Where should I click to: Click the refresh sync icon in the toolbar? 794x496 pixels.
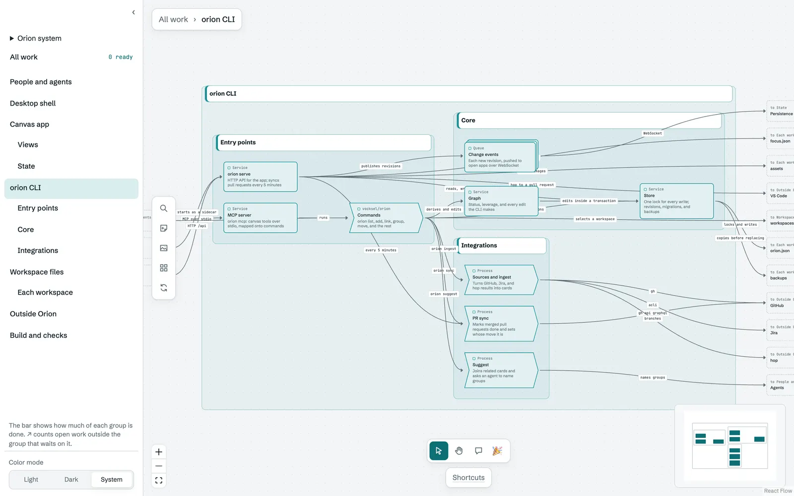(164, 288)
